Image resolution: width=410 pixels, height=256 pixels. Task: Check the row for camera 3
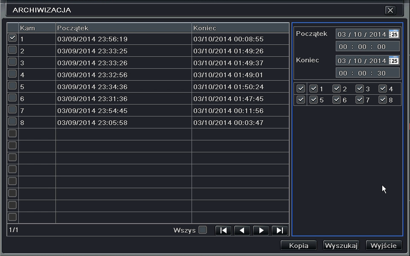point(12,62)
